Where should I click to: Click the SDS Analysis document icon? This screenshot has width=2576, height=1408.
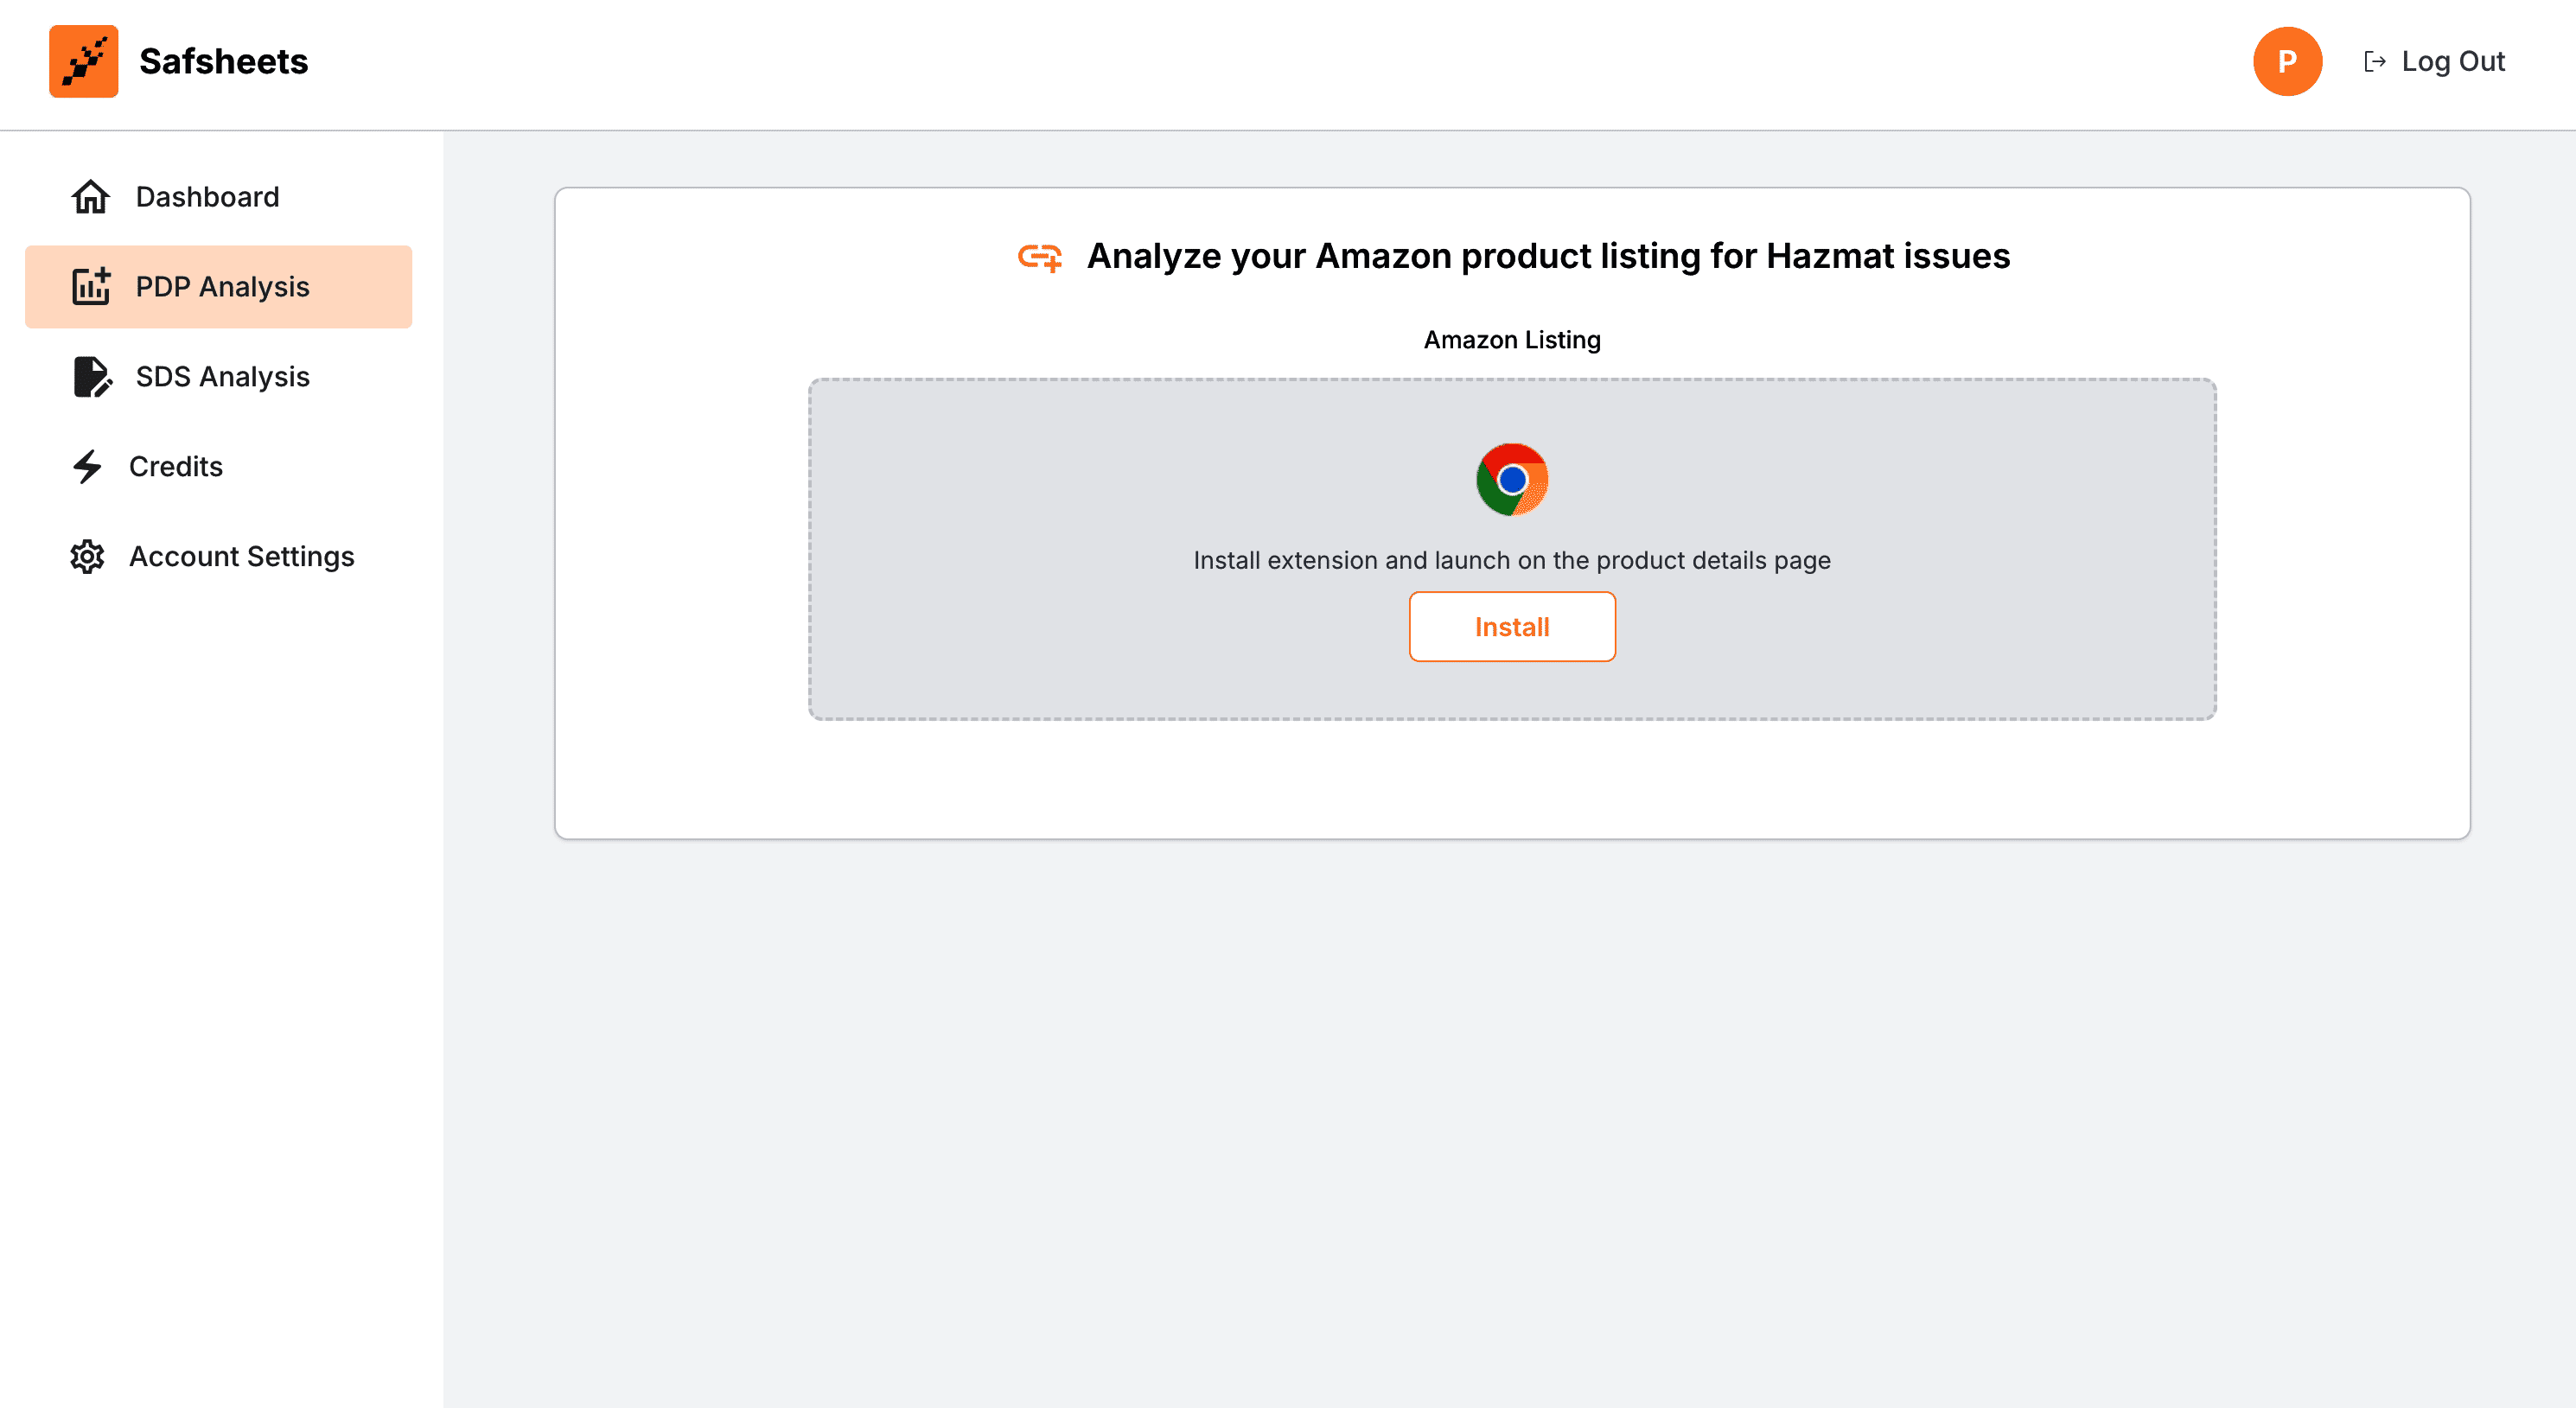(x=92, y=377)
